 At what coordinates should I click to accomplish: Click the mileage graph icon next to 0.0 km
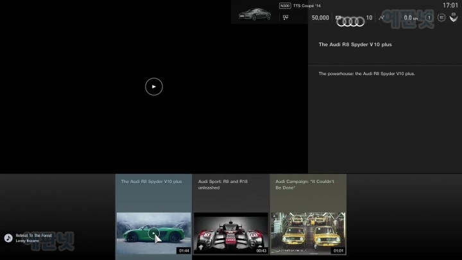click(382, 18)
